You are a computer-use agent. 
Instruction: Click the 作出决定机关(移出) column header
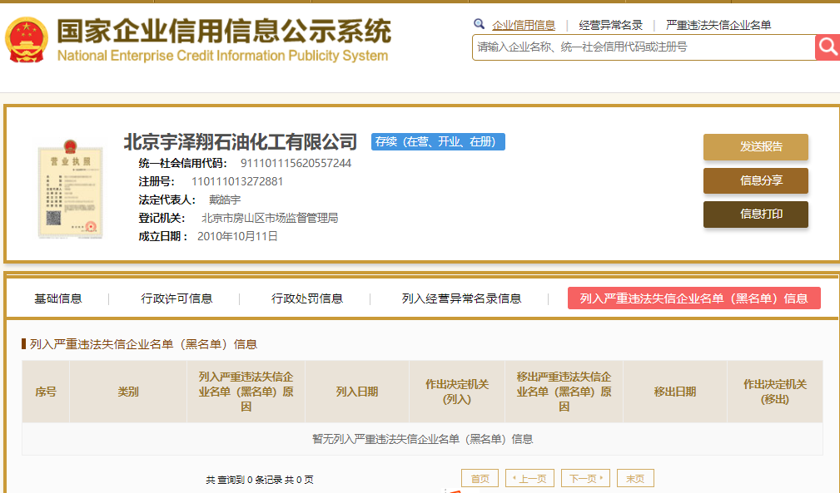774,392
